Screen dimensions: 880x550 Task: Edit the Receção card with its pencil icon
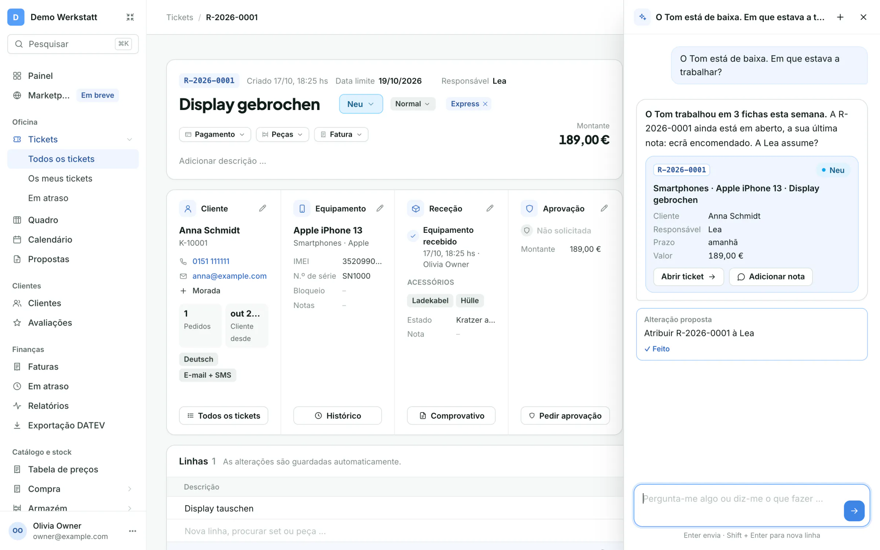coord(490,208)
